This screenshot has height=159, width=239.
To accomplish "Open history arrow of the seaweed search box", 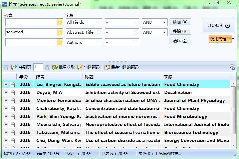I will click(60, 32).
